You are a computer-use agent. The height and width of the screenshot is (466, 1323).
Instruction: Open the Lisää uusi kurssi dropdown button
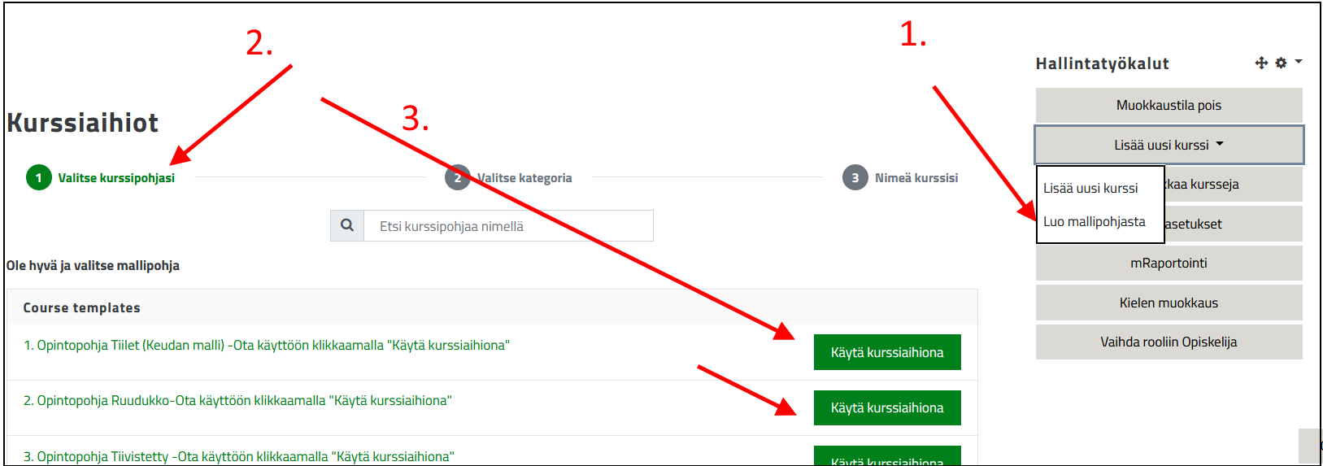[x=1169, y=145]
